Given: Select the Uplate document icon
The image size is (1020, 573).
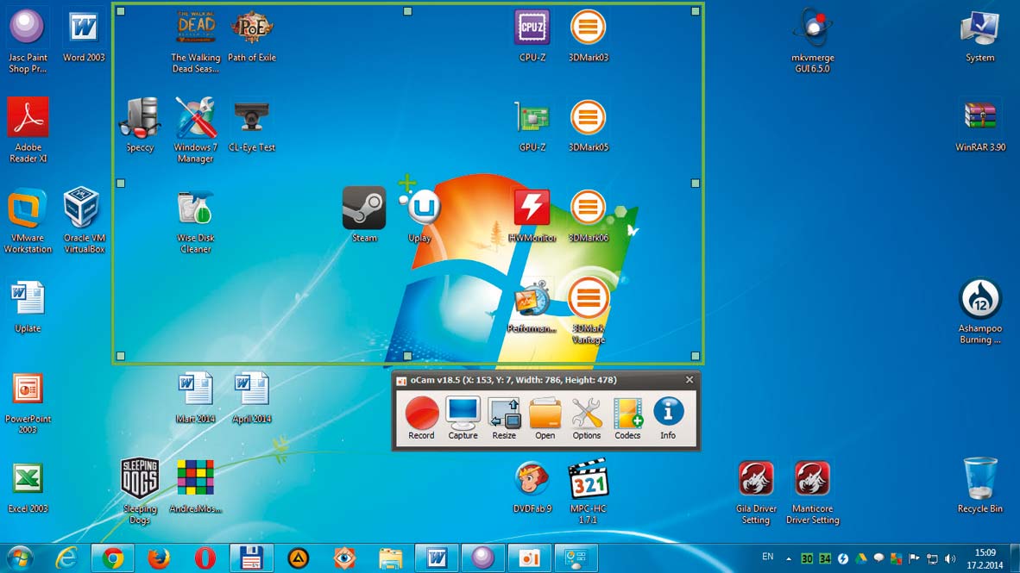Looking at the screenshot, I should point(28,307).
